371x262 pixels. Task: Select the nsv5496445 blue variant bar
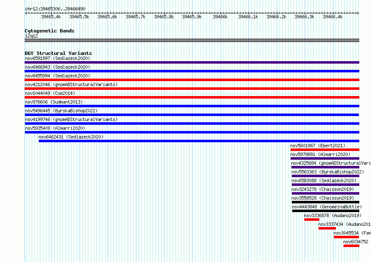(x=192, y=115)
